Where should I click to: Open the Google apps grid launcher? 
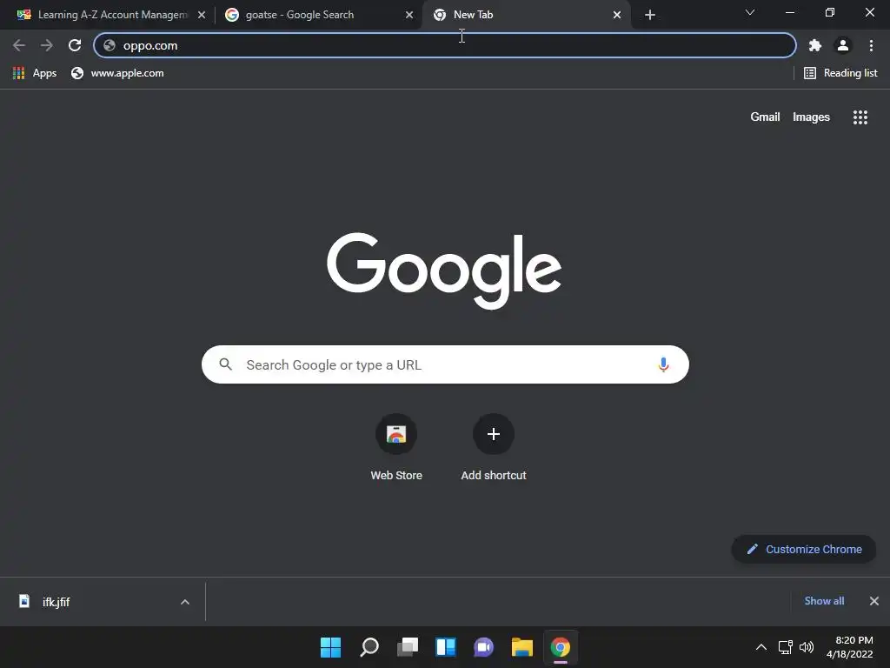pyautogui.click(x=860, y=117)
